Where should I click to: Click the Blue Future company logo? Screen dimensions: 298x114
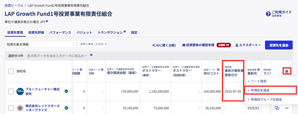(x=20, y=91)
